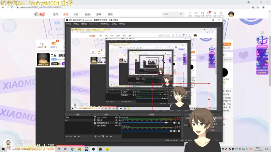The width and height of the screenshot is (271, 152).
Task: Toggle visibility of media source
Action: point(116,120)
